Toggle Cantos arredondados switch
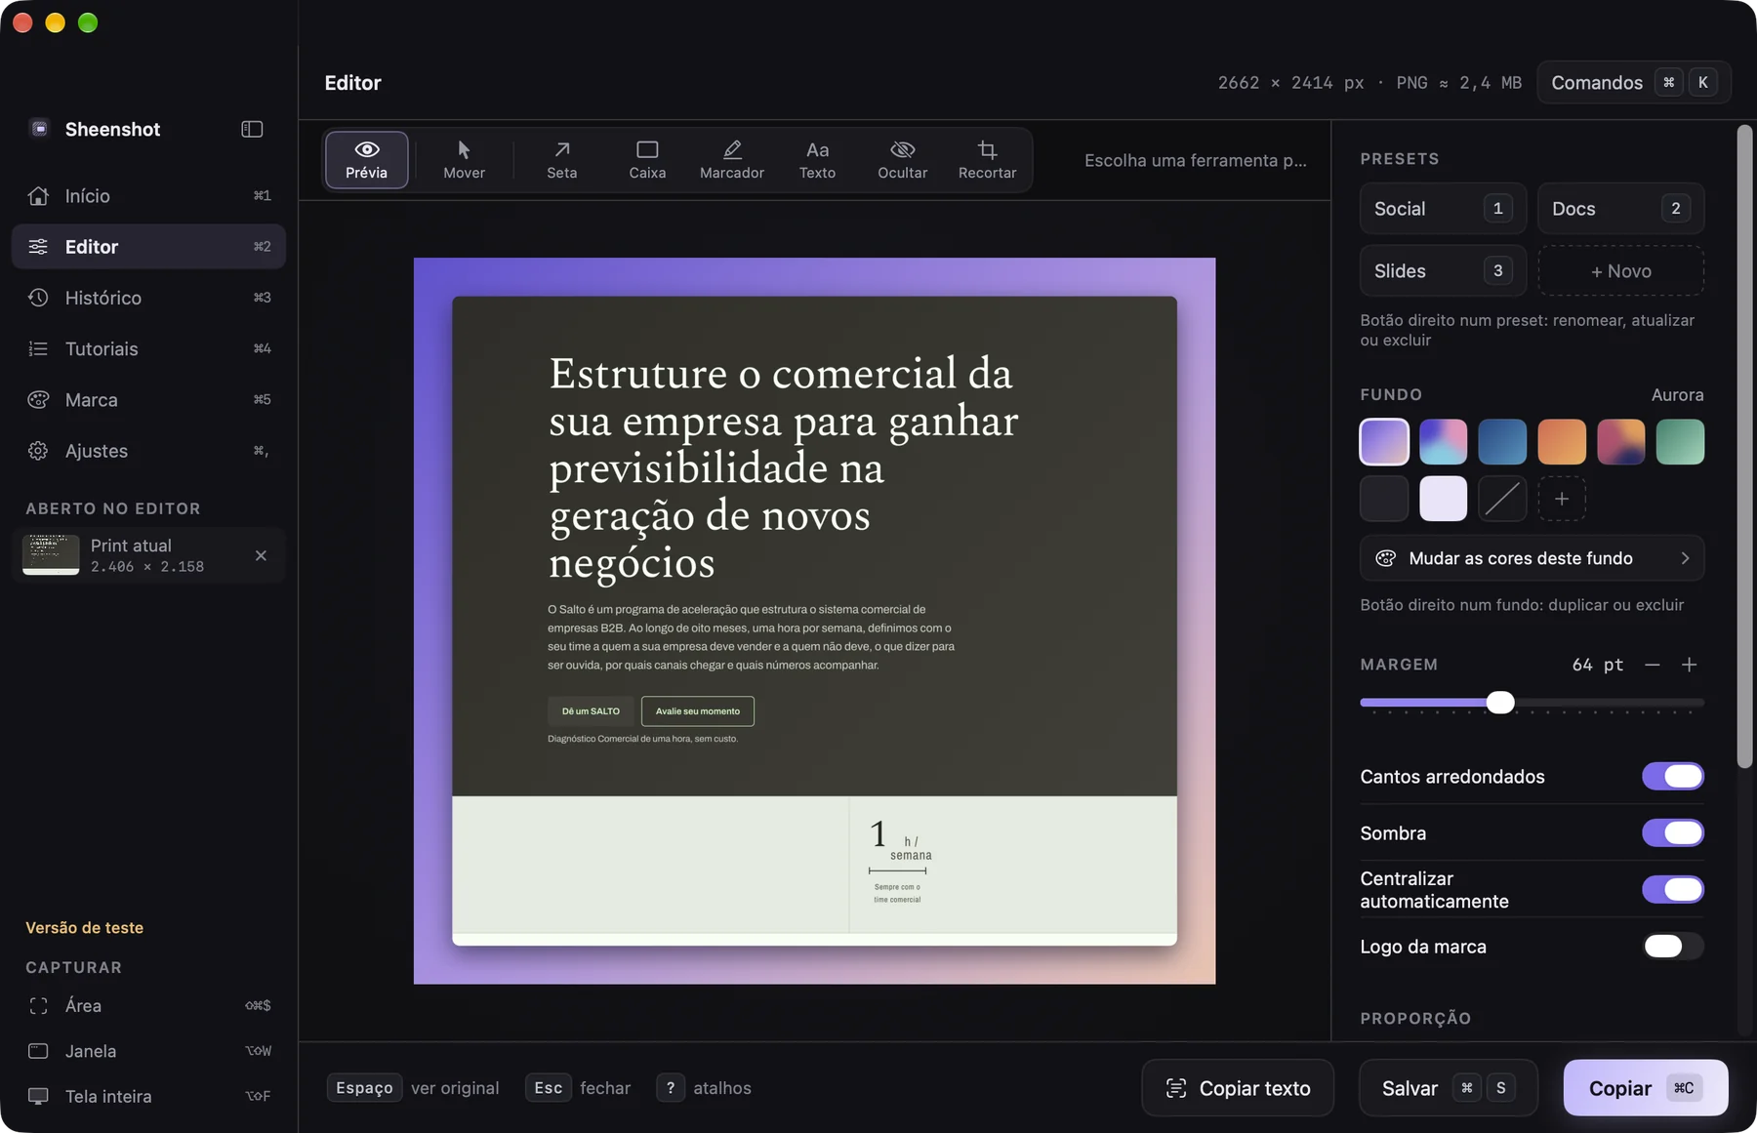1757x1133 pixels. tap(1672, 776)
